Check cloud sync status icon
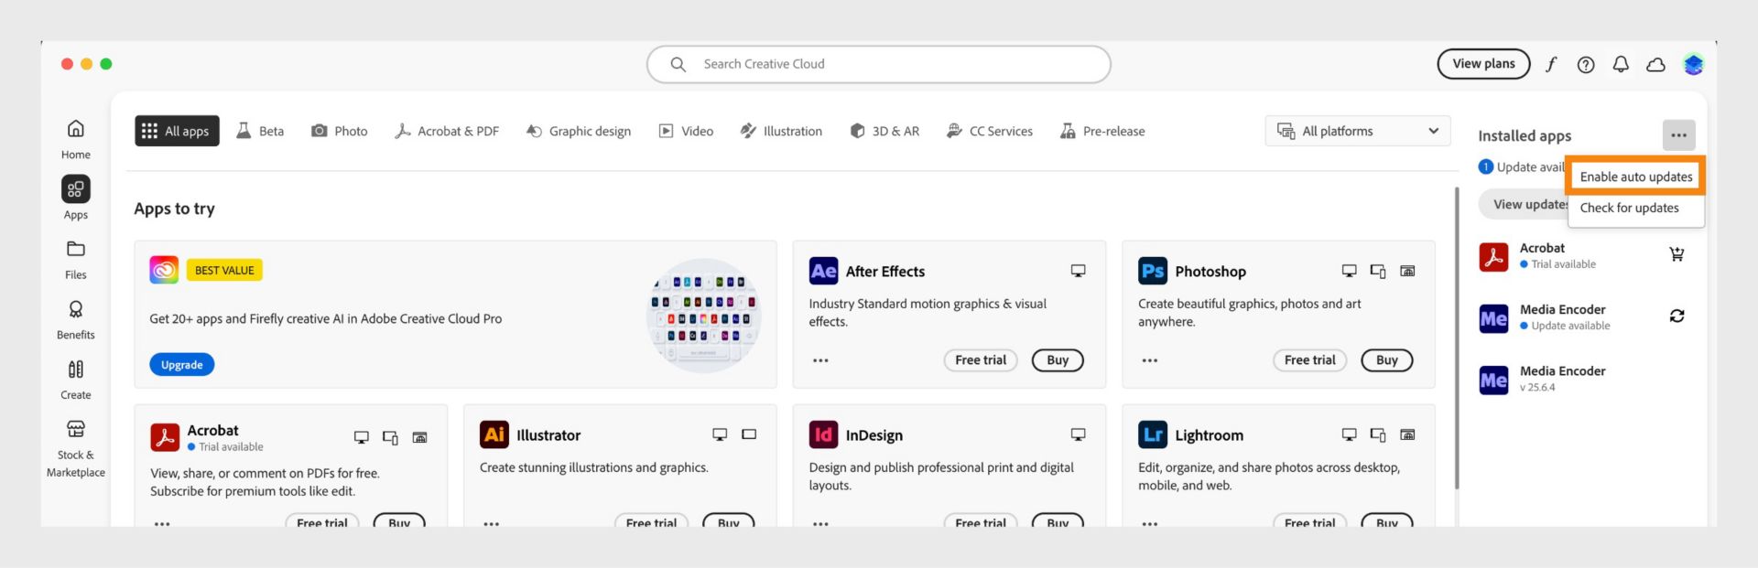 point(1655,64)
